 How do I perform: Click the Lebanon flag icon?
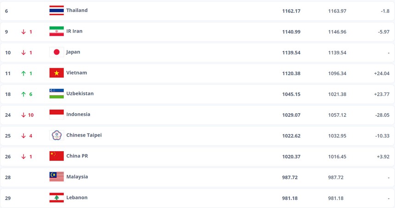pyautogui.click(x=56, y=197)
